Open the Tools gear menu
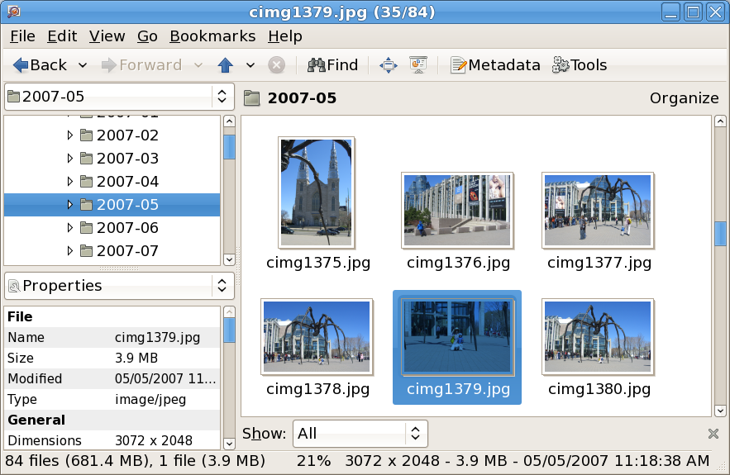This screenshot has height=475, width=730. (x=580, y=65)
